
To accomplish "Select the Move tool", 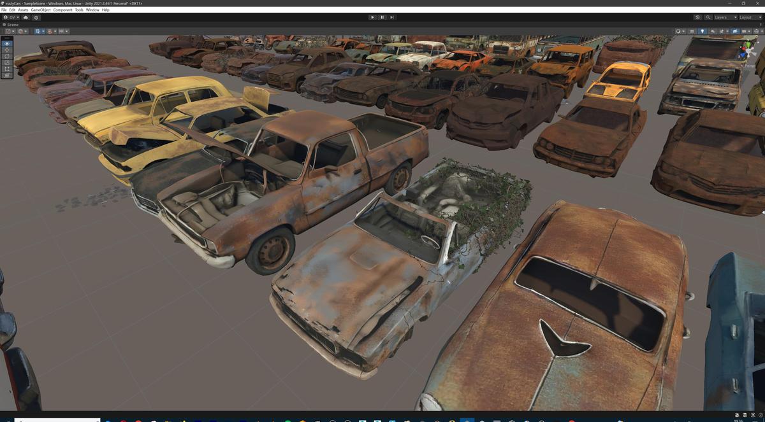I will [x=6, y=50].
